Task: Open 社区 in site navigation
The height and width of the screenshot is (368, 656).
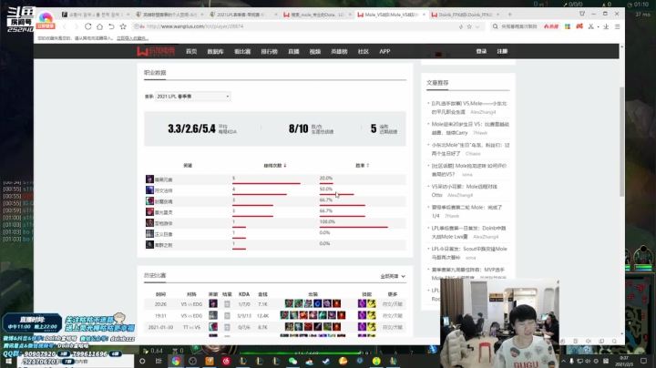Action: (x=364, y=51)
